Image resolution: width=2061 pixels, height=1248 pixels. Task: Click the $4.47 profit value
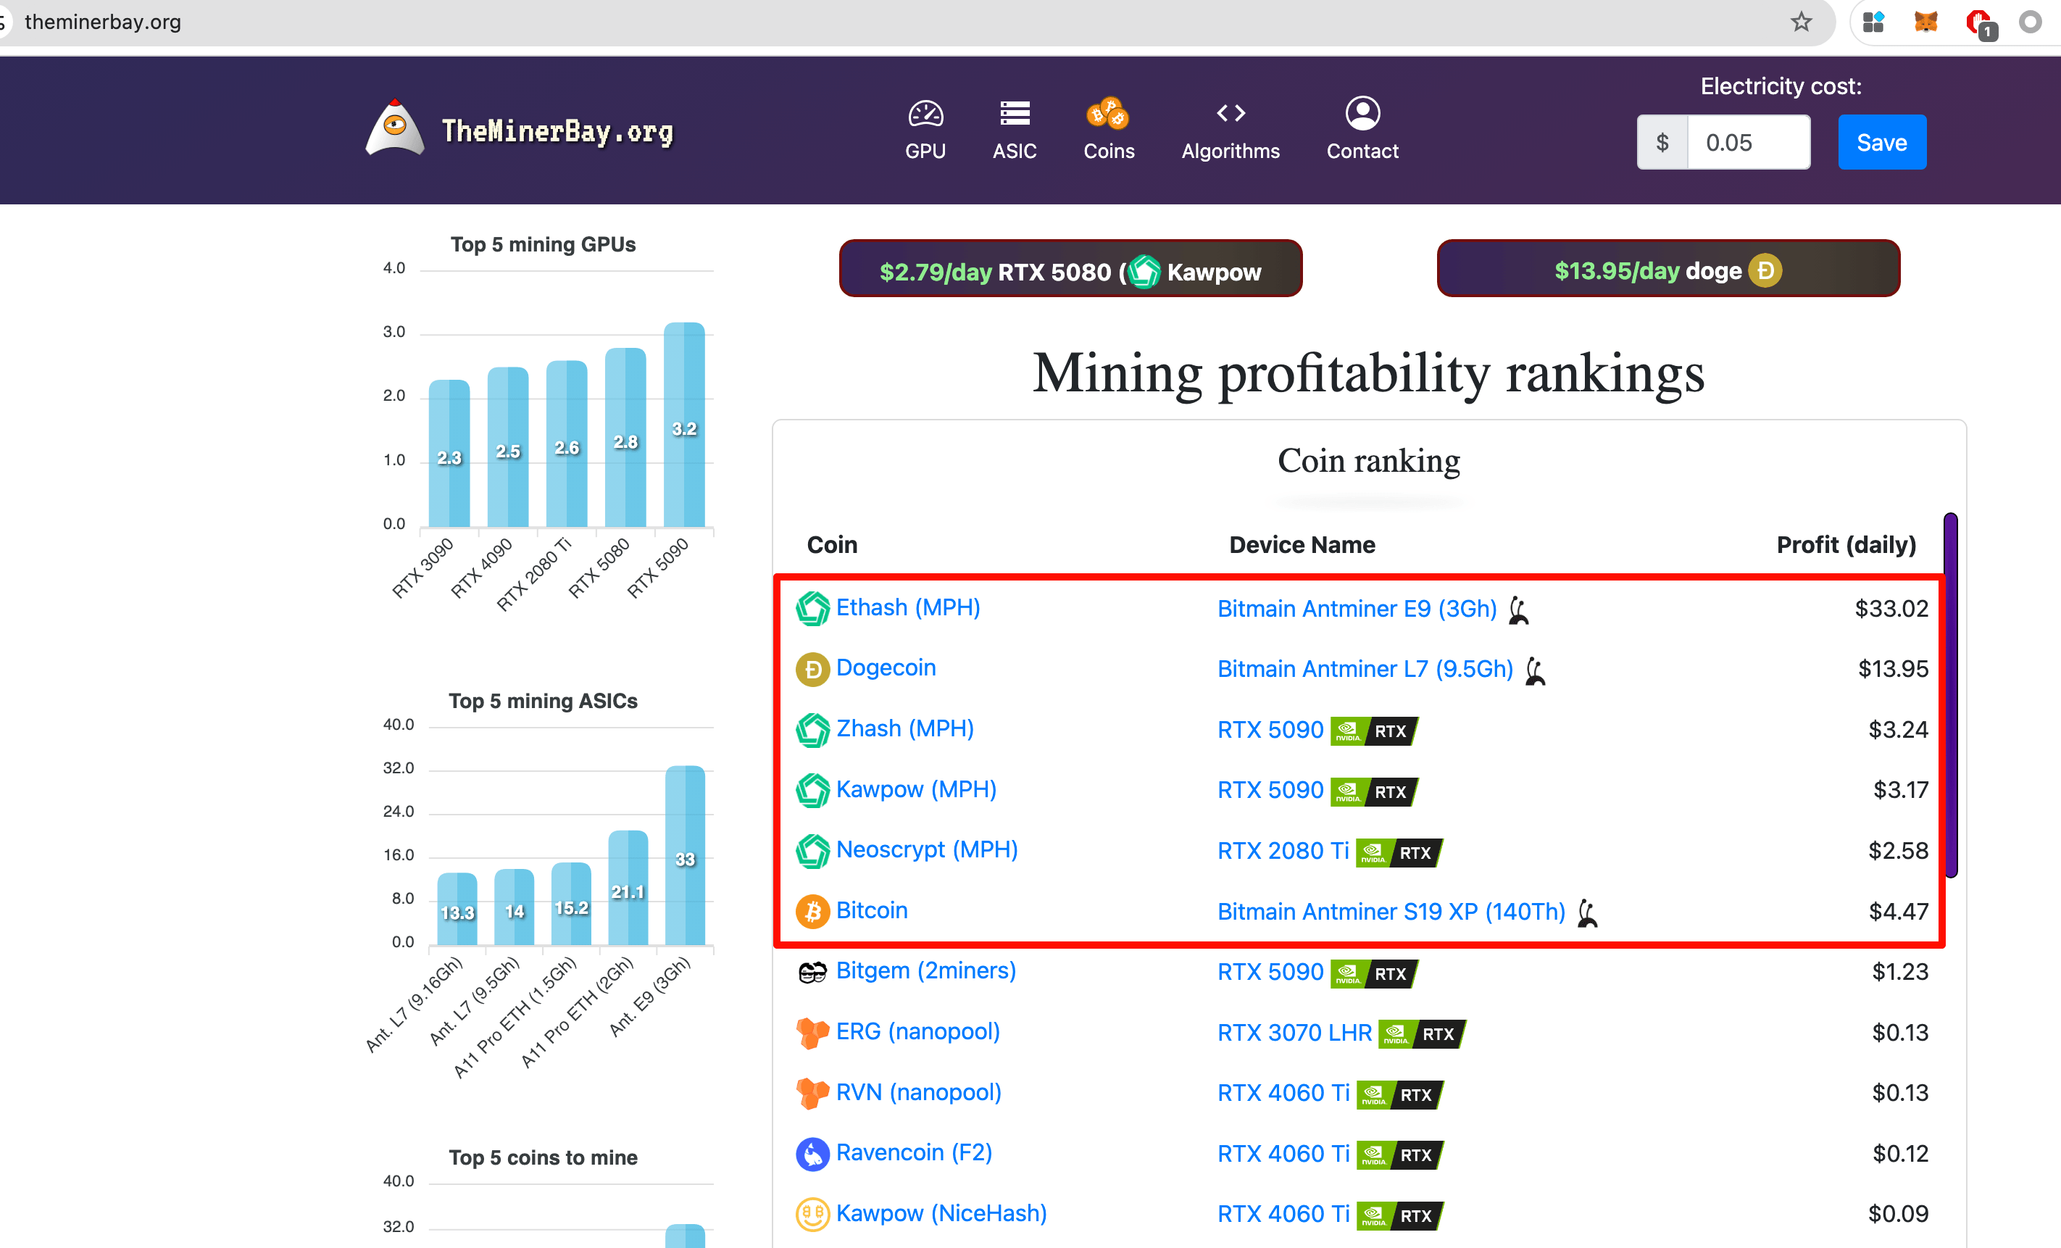point(1899,912)
